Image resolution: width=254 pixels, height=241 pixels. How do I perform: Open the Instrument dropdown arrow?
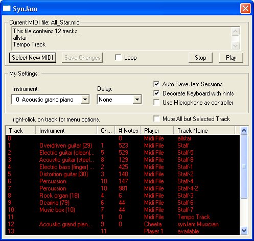tap(85, 99)
